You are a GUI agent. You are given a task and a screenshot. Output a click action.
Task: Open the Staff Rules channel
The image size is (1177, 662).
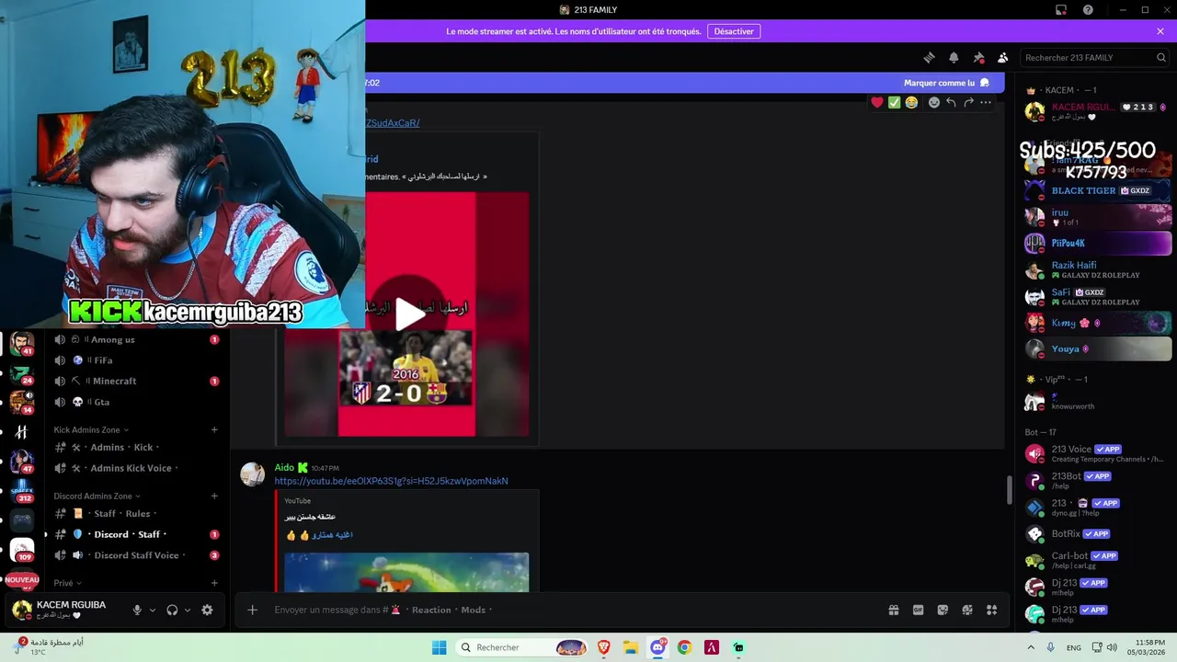pyautogui.click(x=136, y=514)
